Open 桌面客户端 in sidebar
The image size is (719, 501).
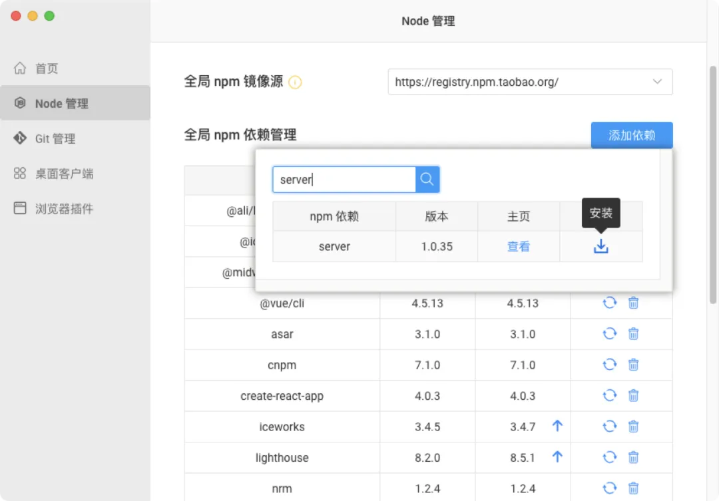pos(75,173)
